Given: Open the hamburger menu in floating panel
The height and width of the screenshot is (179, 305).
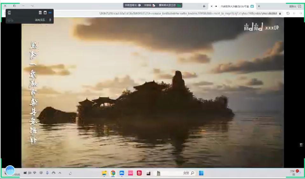Looking at the screenshot, I should click(x=10, y=12).
